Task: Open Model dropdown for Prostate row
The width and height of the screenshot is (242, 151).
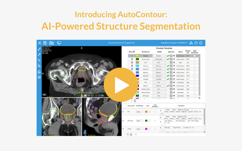Action: (x=160, y=79)
